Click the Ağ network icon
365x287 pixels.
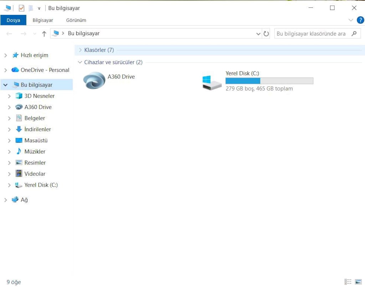15,199
